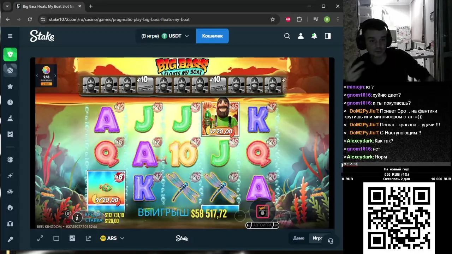Switch to Игра real play mode

317,238
